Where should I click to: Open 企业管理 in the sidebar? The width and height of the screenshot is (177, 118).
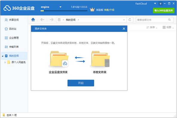(14, 38)
